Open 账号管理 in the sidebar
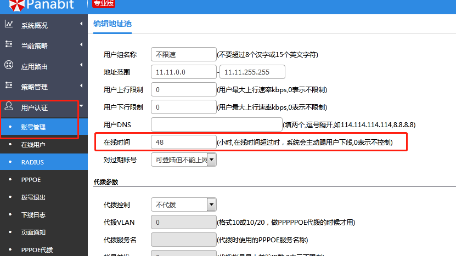The width and height of the screenshot is (456, 256). (33, 127)
